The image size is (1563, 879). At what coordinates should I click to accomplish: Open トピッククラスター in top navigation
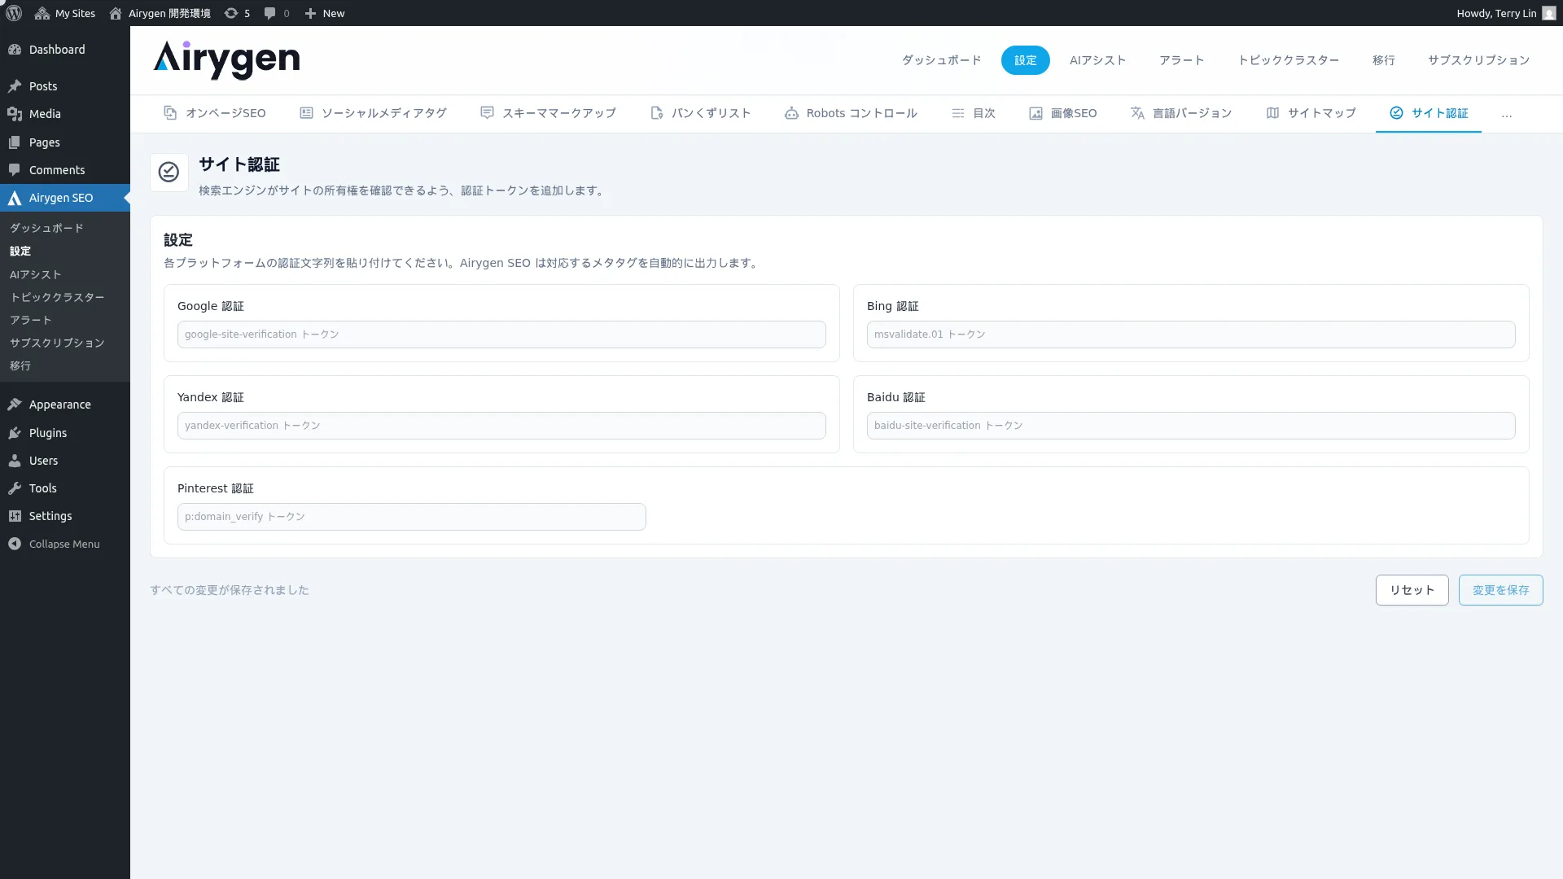[x=1288, y=60]
